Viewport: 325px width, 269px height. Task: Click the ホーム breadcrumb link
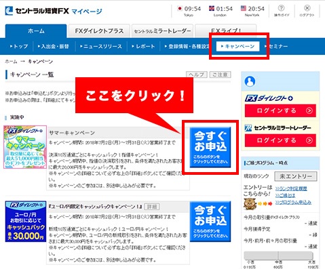coord(11,62)
